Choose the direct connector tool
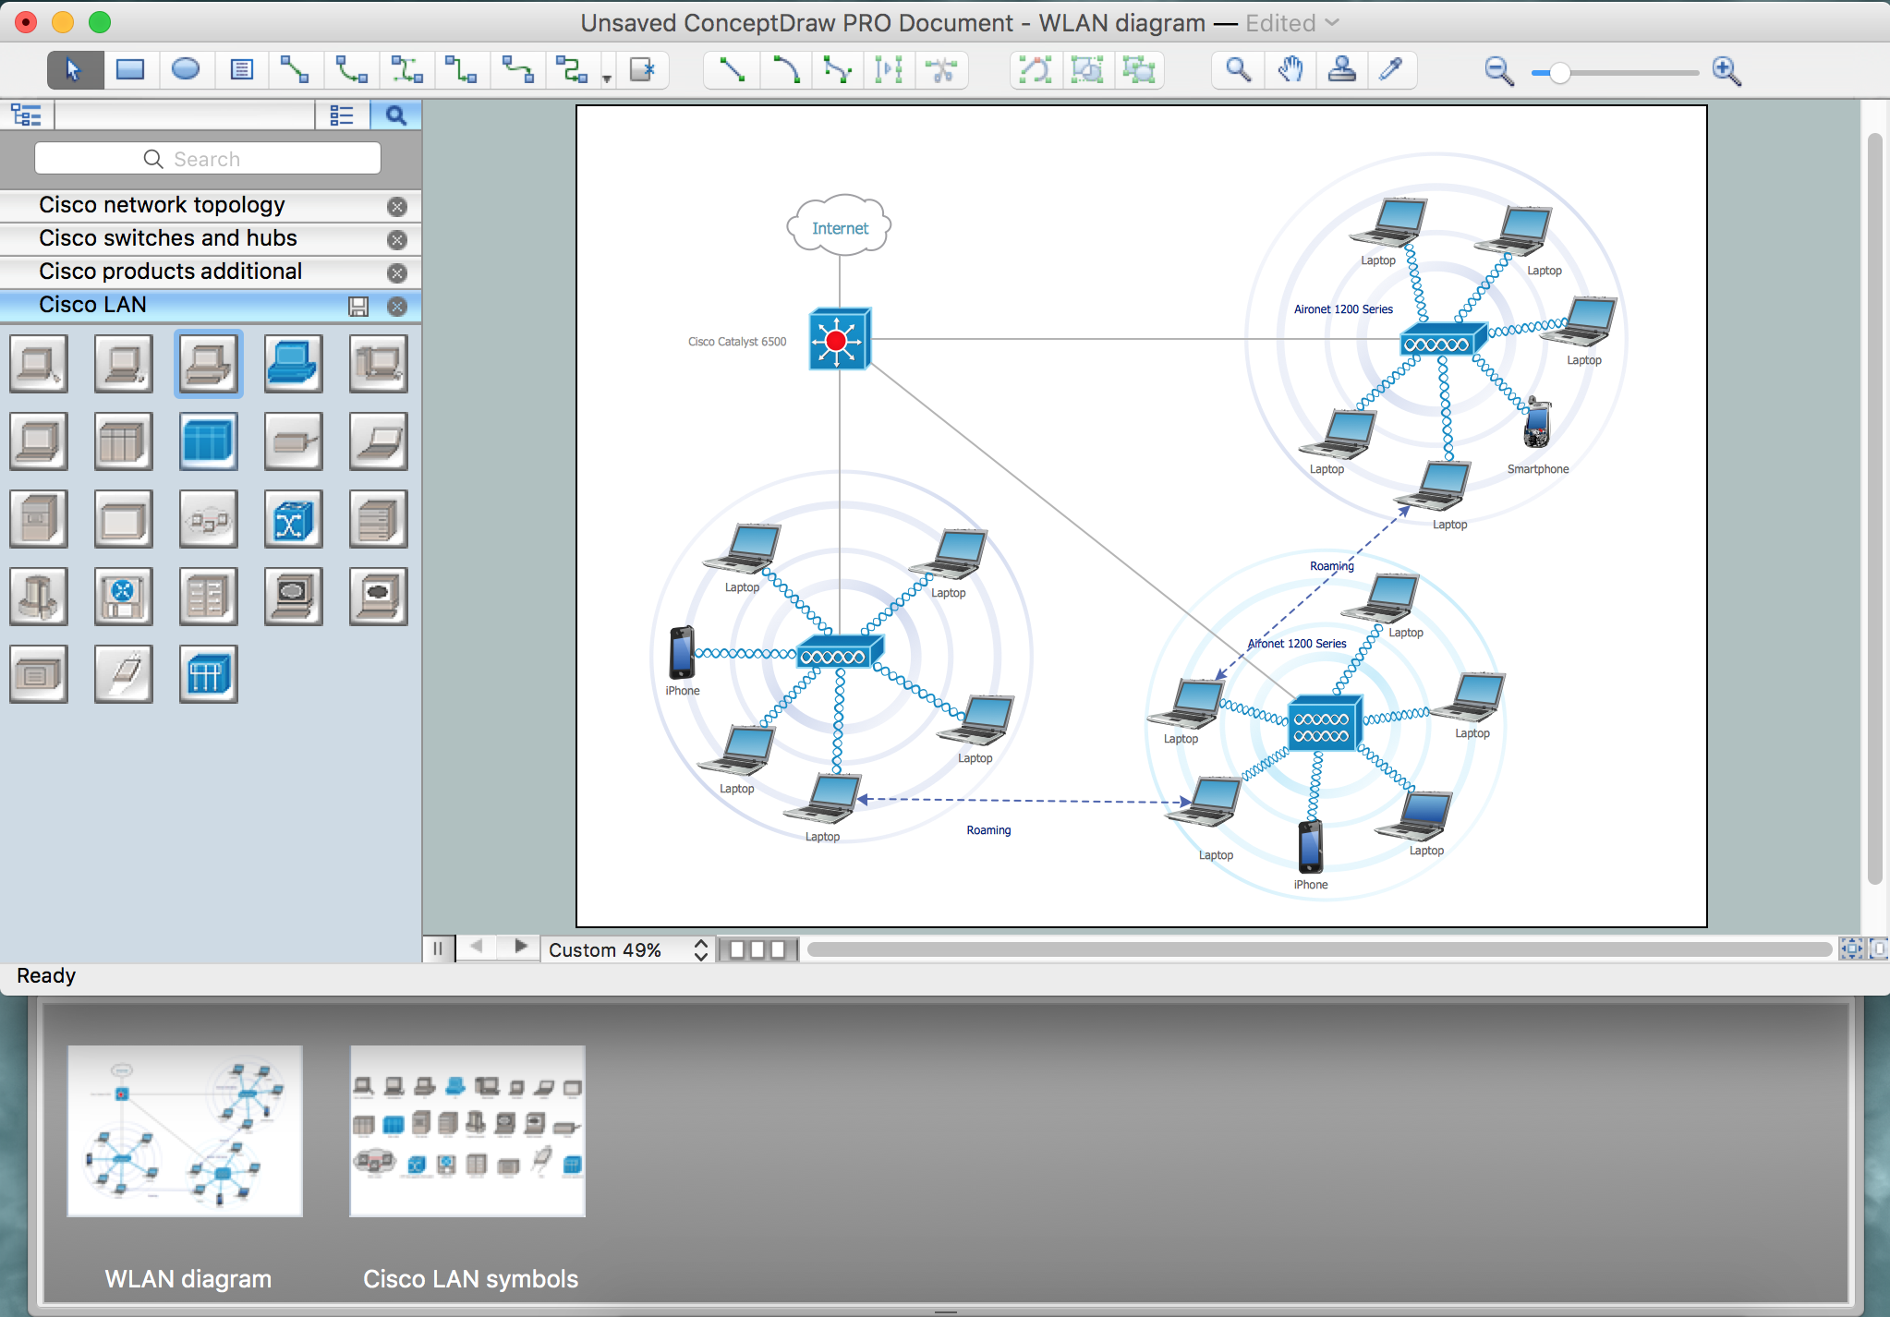The width and height of the screenshot is (1890, 1317). click(296, 70)
